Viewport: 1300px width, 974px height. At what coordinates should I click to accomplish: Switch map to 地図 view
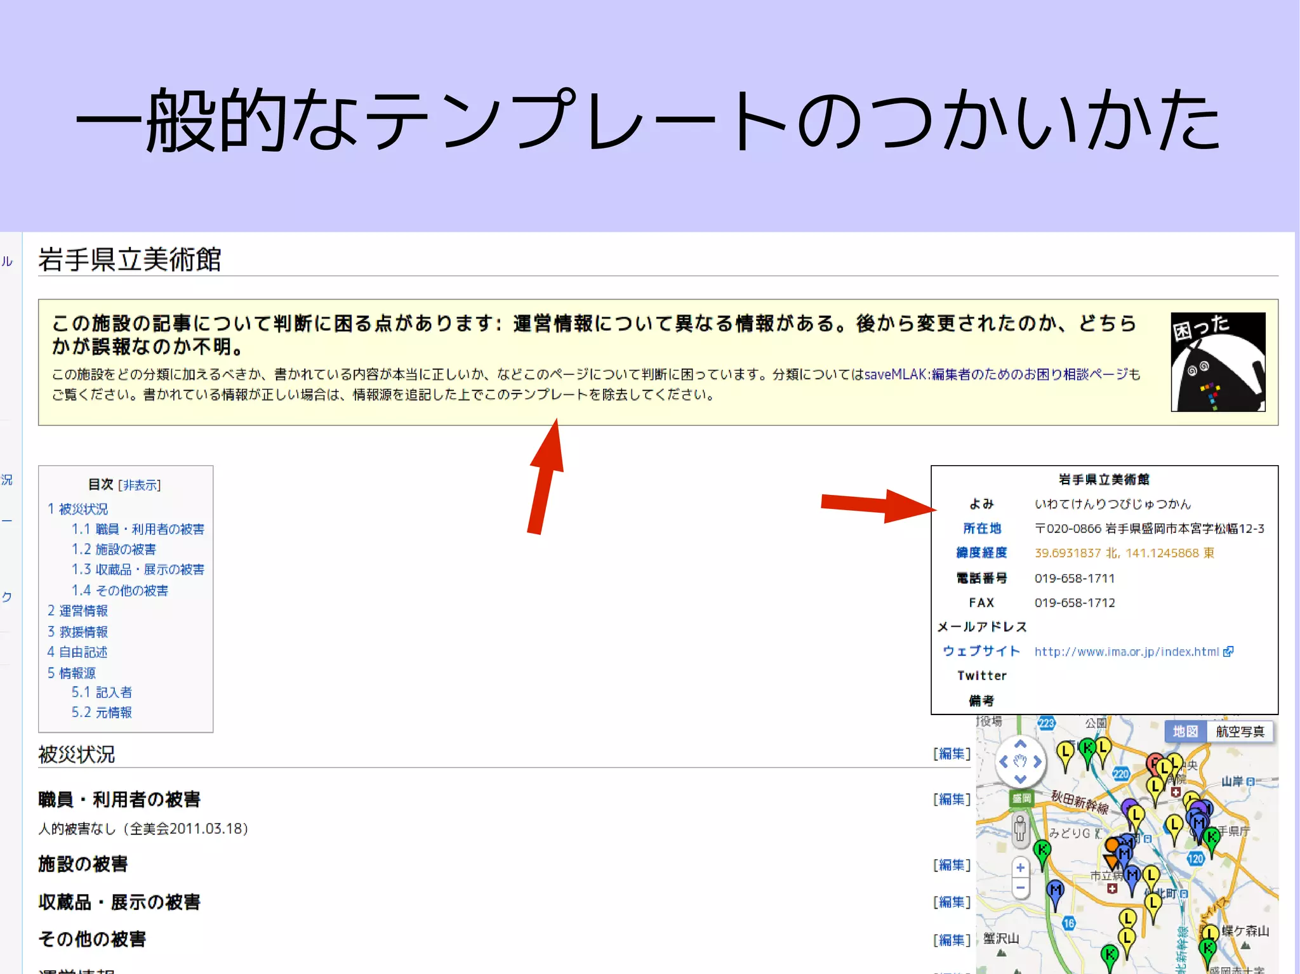[x=1185, y=732]
